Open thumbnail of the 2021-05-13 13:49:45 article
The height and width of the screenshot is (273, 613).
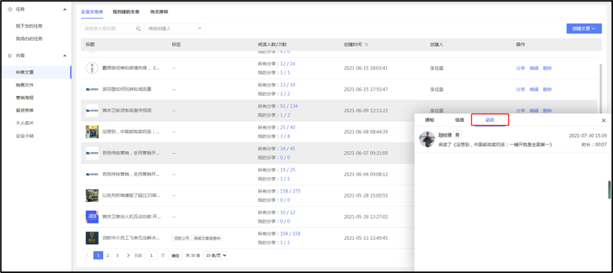click(92, 238)
